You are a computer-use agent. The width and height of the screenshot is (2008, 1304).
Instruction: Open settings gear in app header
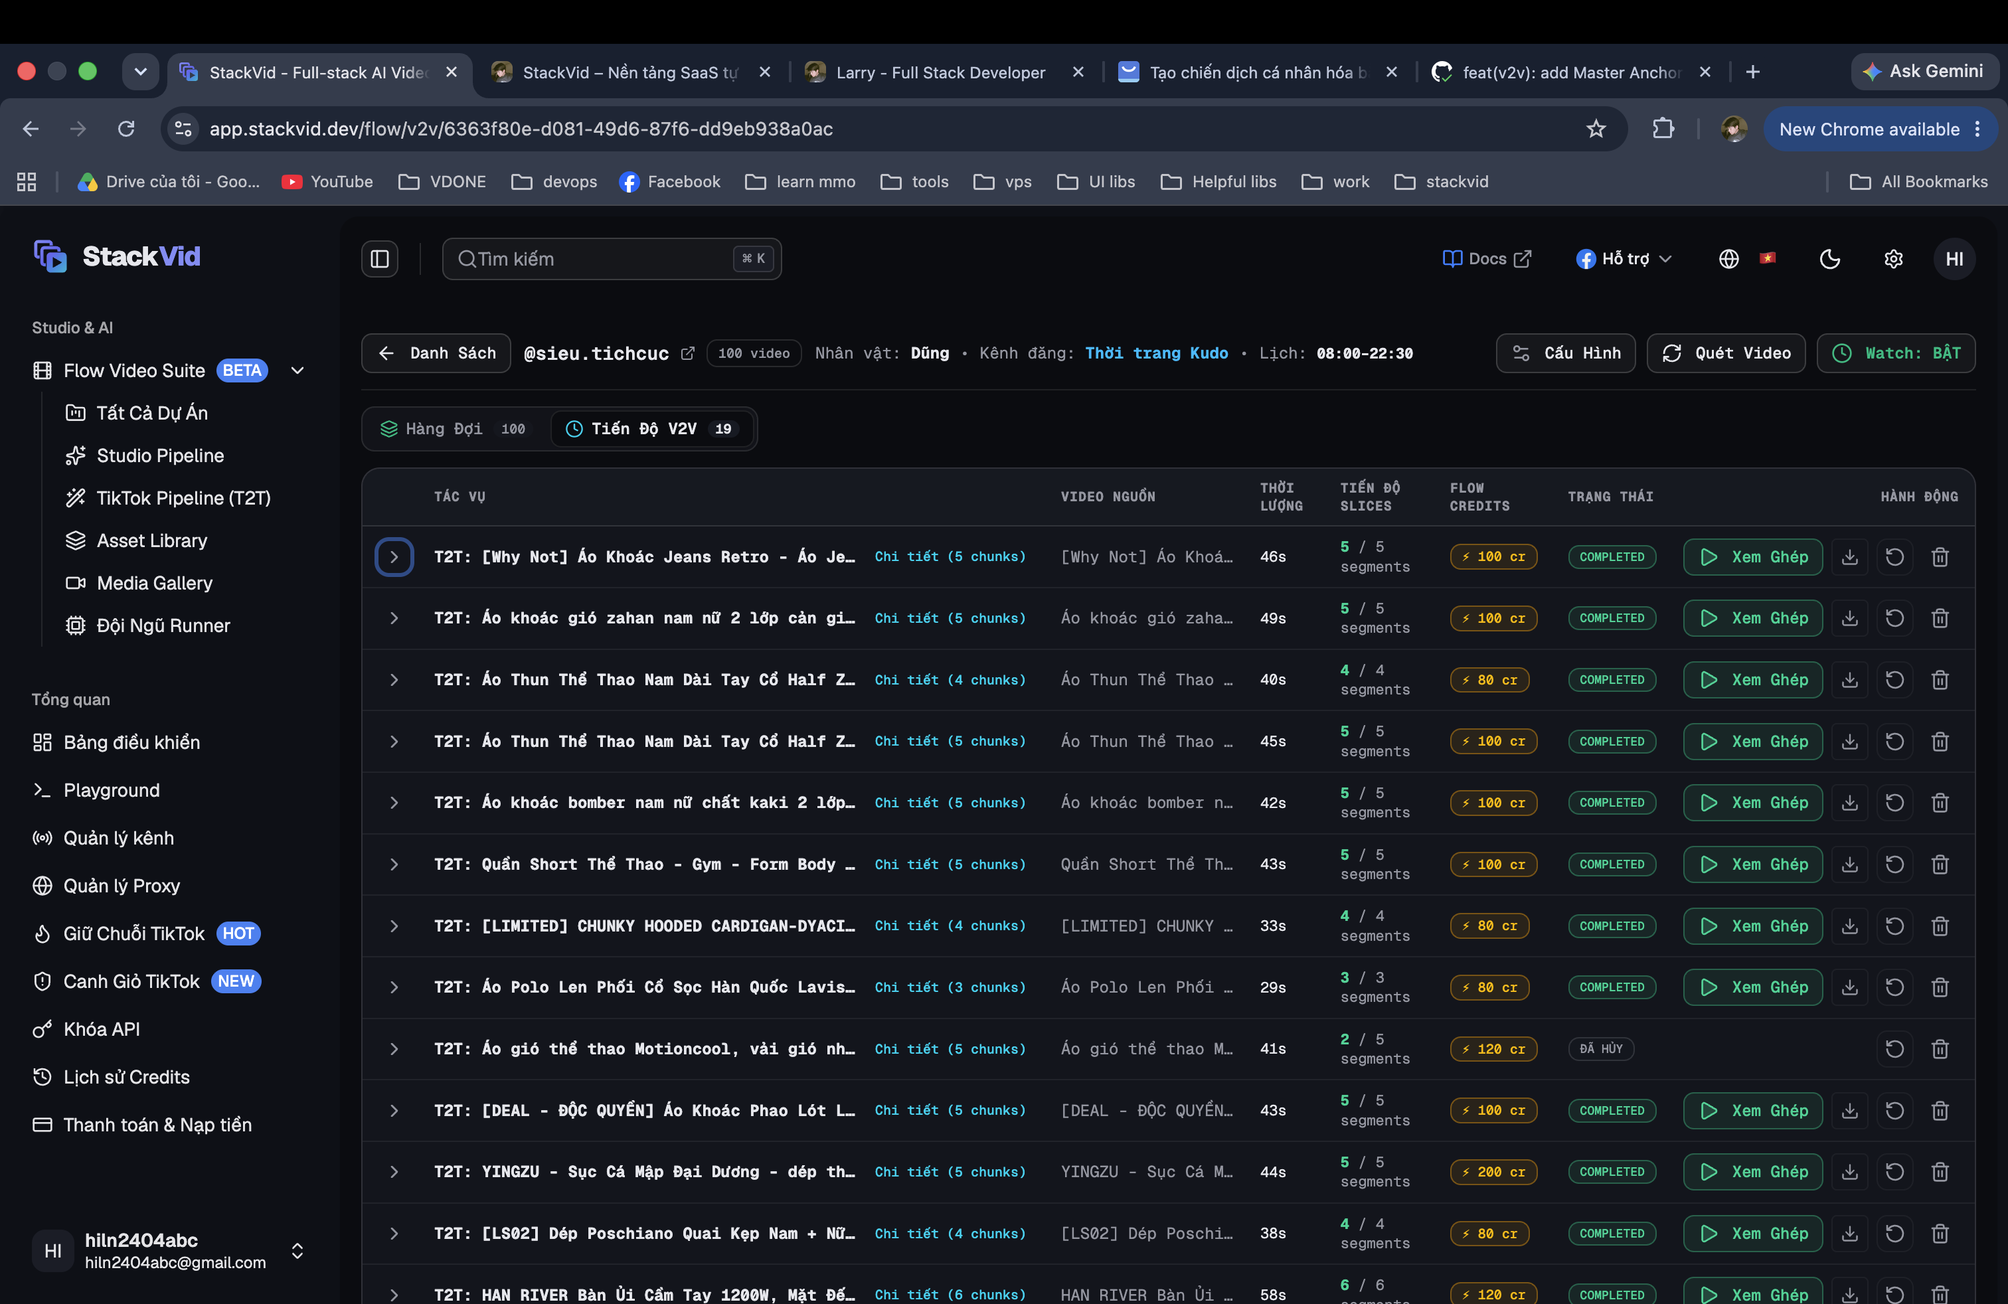[1893, 259]
